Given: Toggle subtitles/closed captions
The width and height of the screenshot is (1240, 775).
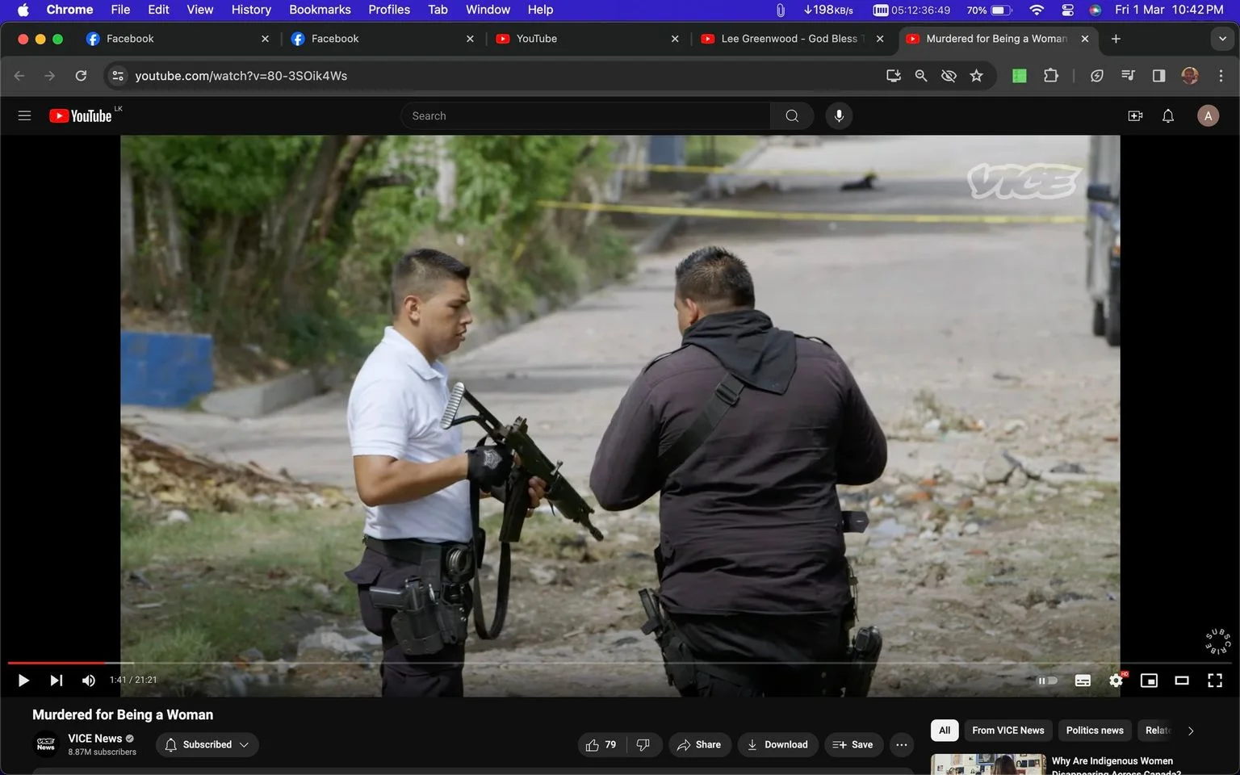Looking at the screenshot, I should point(1083,681).
